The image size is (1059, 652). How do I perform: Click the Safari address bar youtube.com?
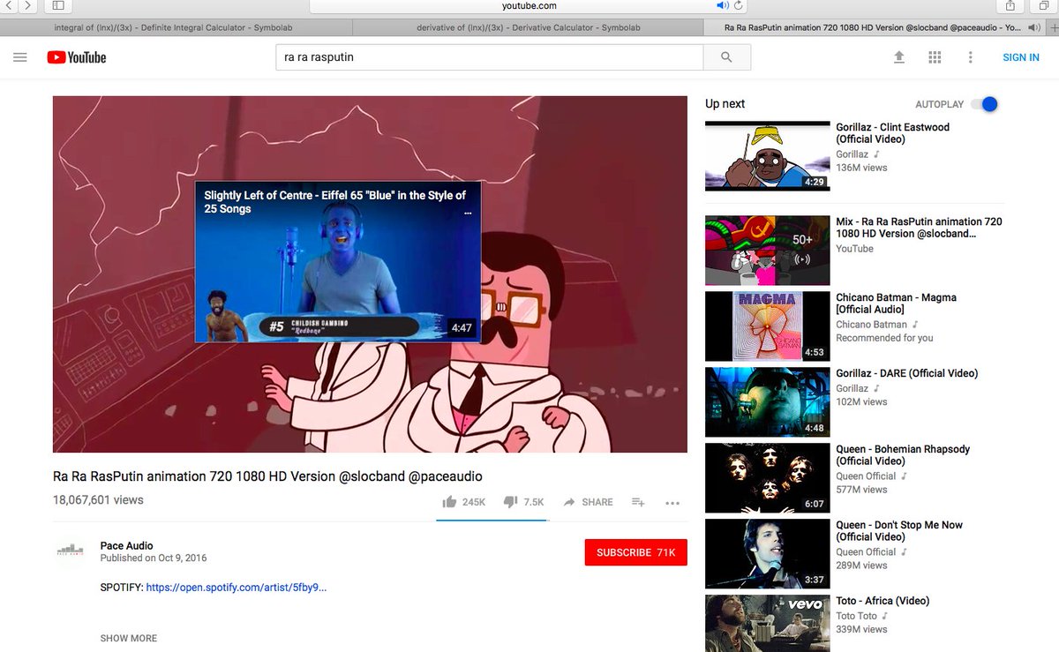coord(529,6)
